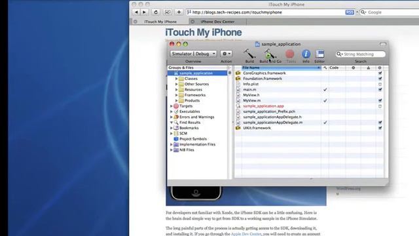Click the Find Results magnifier icon
Screen dimensions: 419x236
tap(176, 123)
